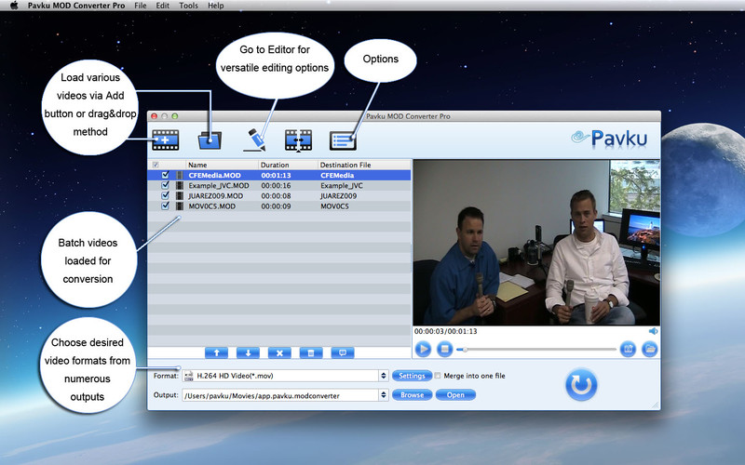745x465 pixels.
Task: Open the snapshot folder icon
Action: [x=649, y=350]
